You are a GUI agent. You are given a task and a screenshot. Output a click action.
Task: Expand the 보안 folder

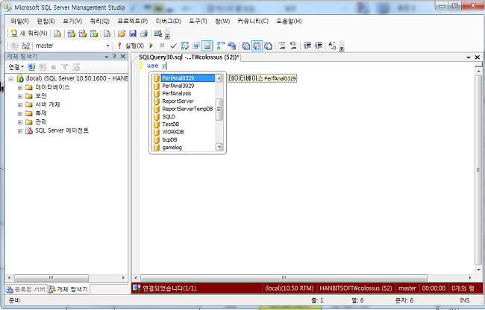point(20,96)
